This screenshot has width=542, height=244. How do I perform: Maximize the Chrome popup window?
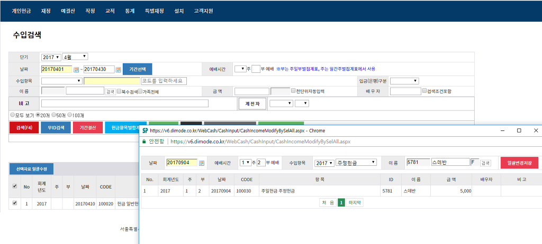tap(519, 130)
